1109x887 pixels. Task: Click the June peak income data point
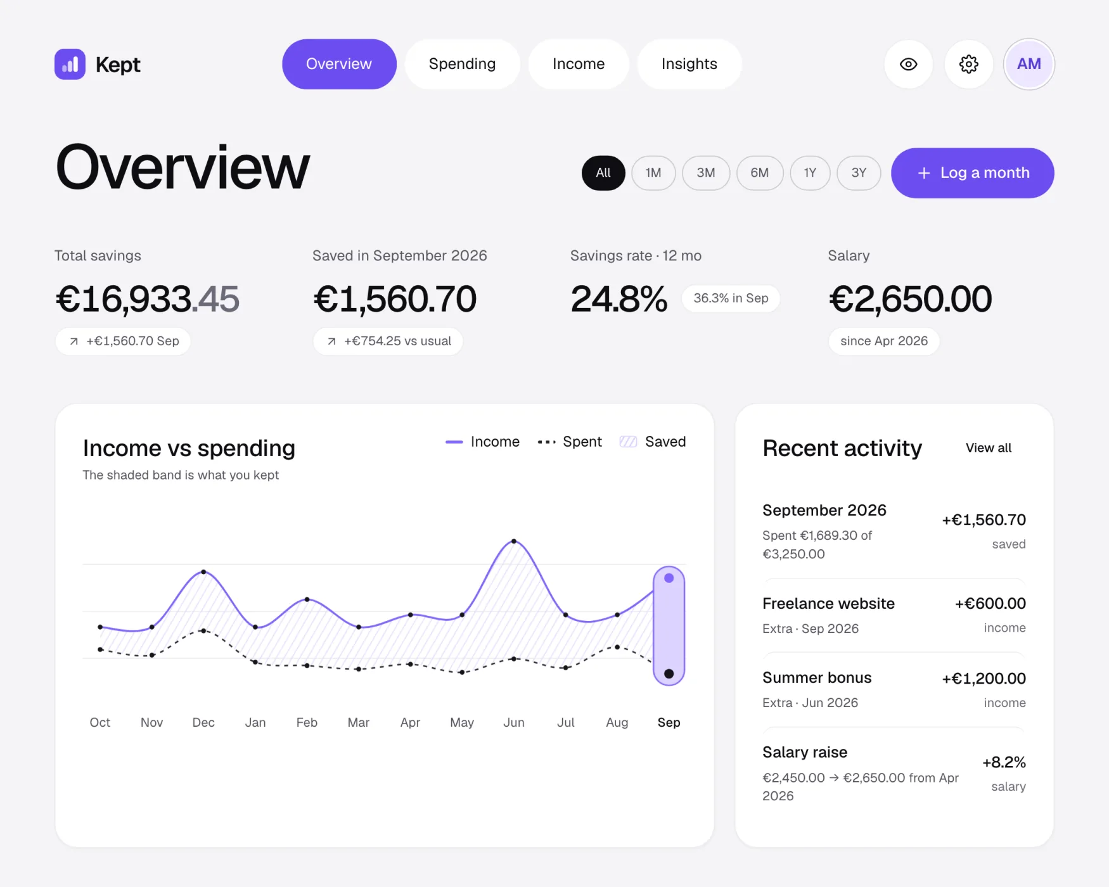coord(514,541)
